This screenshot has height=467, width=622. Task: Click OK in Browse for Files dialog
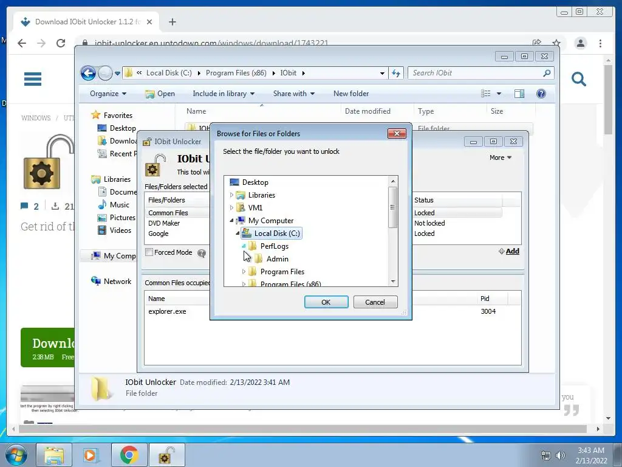[326, 302]
